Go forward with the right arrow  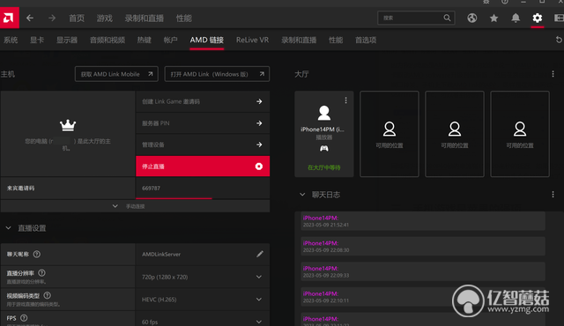(x=52, y=18)
